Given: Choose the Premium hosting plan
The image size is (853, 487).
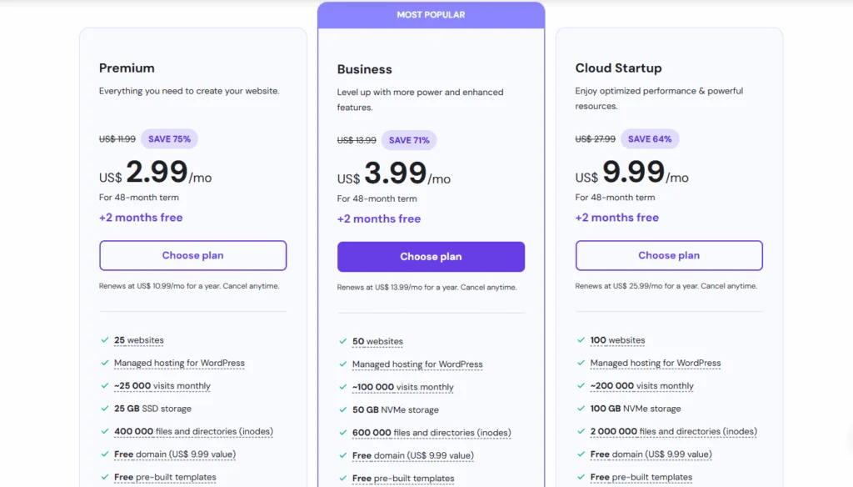Looking at the screenshot, I should (192, 255).
